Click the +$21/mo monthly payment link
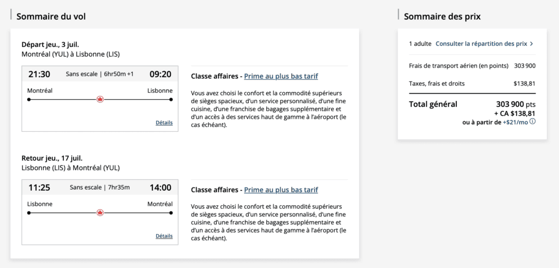559x268 pixels. click(x=515, y=123)
